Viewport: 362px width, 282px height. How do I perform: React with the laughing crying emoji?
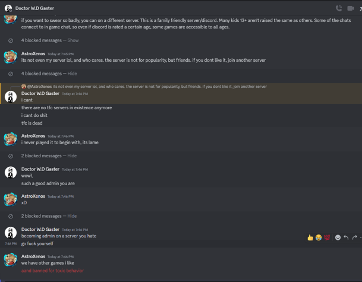point(319,237)
